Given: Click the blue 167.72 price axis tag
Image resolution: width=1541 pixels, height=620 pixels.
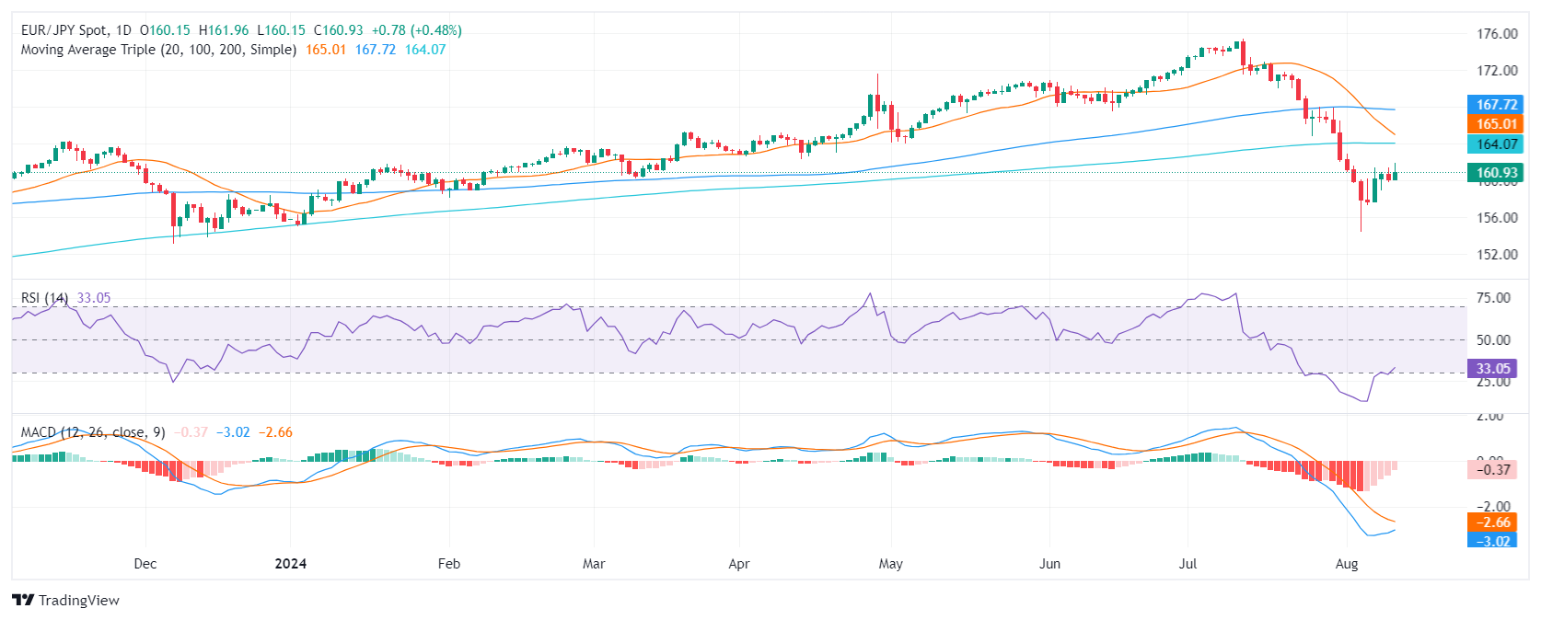Looking at the screenshot, I should point(1496,105).
